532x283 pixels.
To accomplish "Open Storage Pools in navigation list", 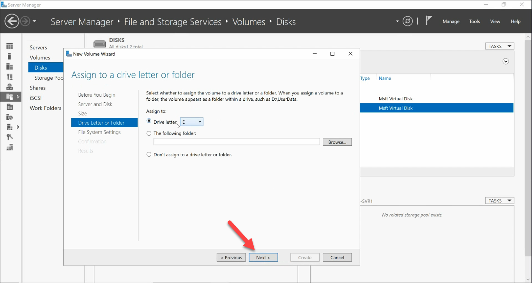I will point(49,78).
